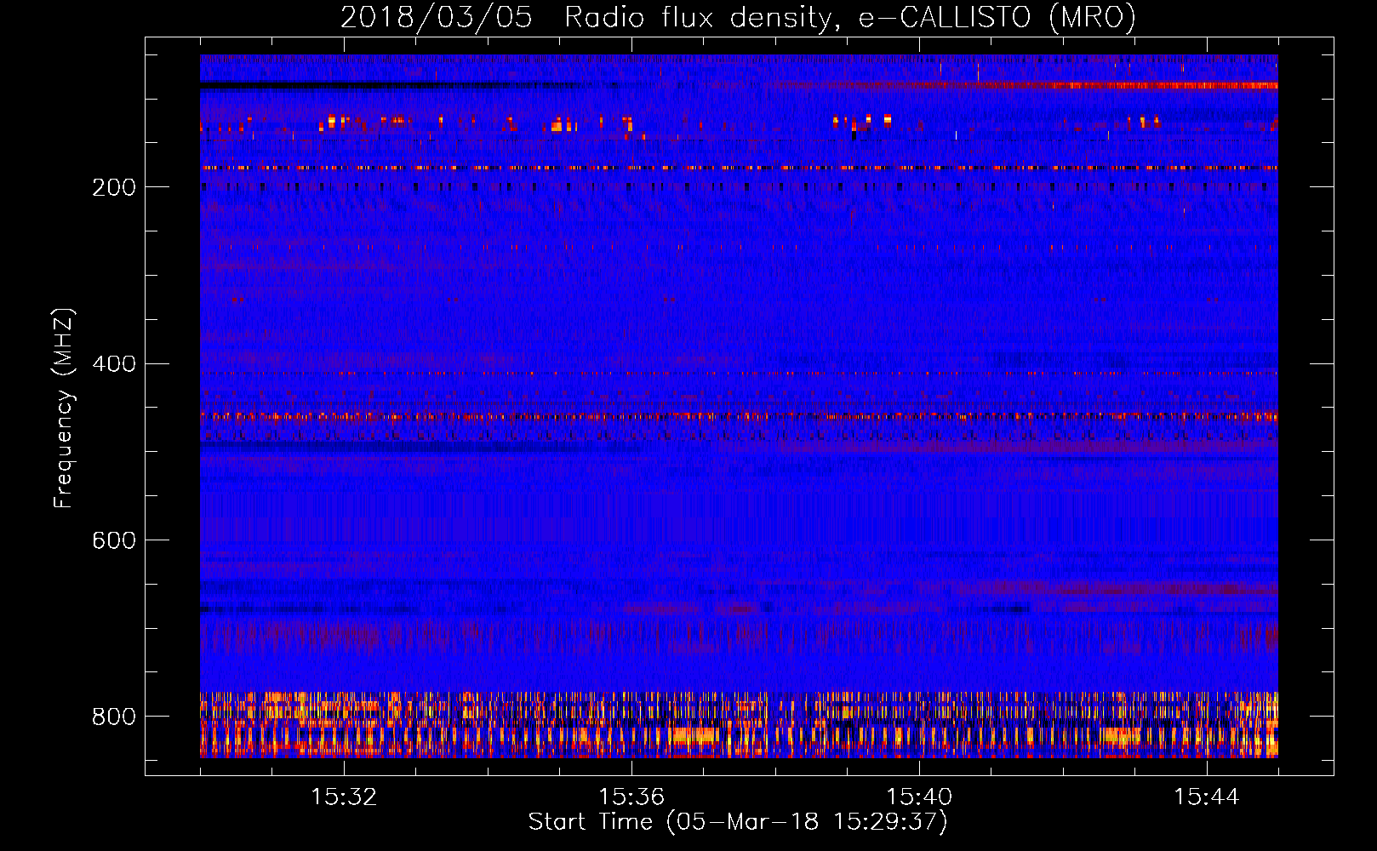Click the 200 frequency tick label

(x=114, y=187)
